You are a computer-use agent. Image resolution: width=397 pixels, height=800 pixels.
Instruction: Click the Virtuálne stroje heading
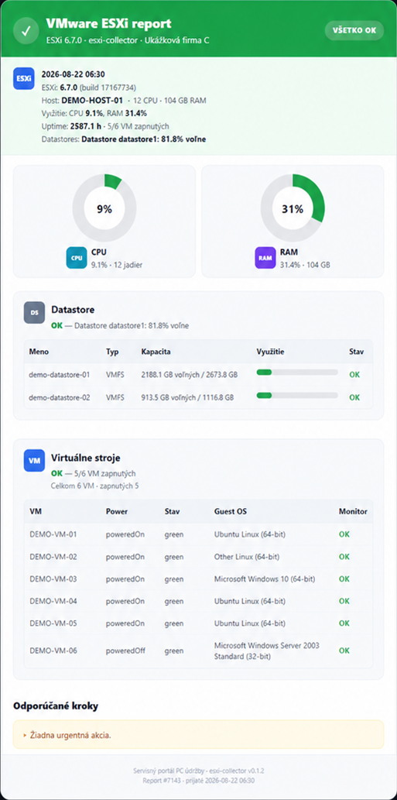coord(86,458)
